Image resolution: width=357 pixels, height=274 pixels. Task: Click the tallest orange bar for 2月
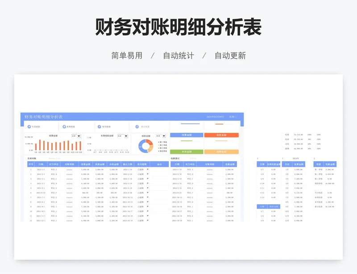point(40,145)
